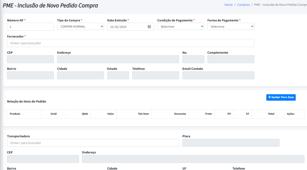Click the Desconto column header
This screenshot has width=307, height=170.
click(x=180, y=114)
